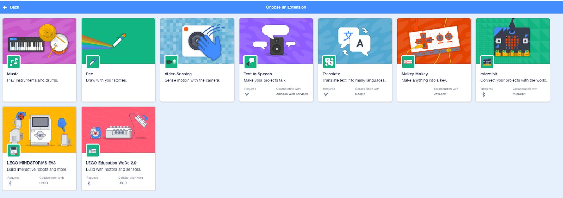This screenshot has height=198, width=563.
Task: Select the micro:bit title
Action: click(x=489, y=74)
